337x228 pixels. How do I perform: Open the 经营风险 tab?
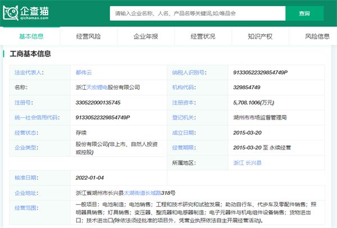pos(88,37)
